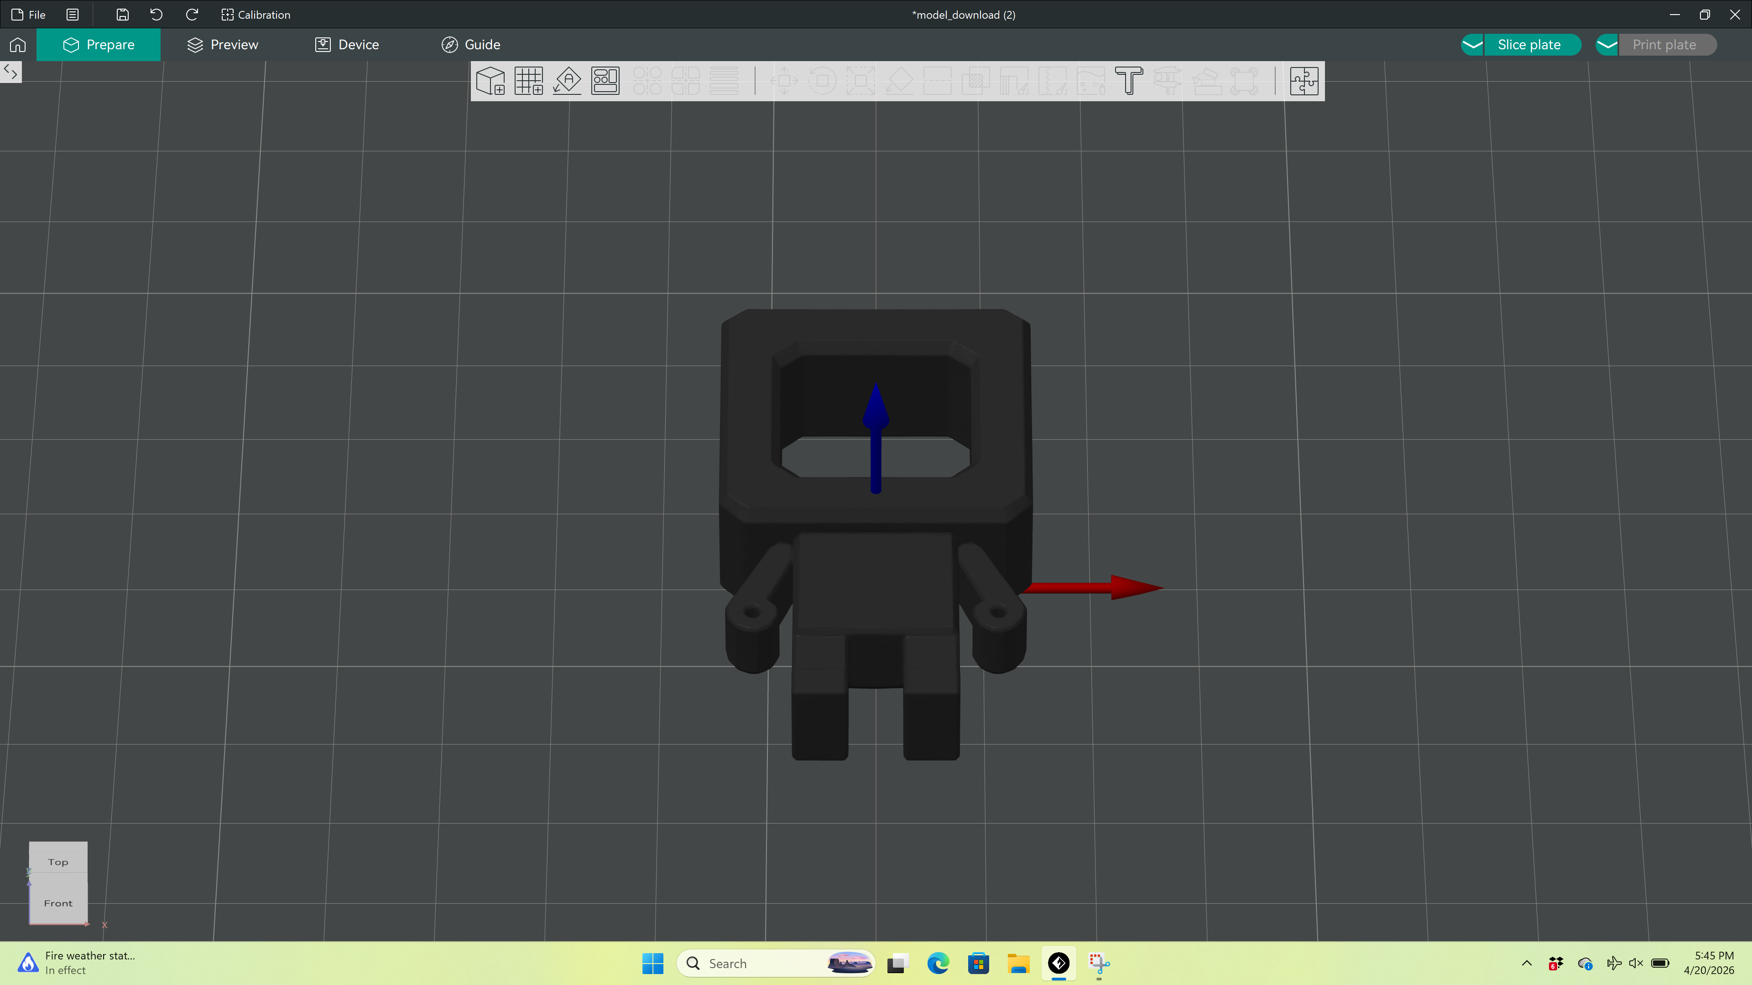Click the Front face of view cube
Screen dimensions: 1752x985
58,903
